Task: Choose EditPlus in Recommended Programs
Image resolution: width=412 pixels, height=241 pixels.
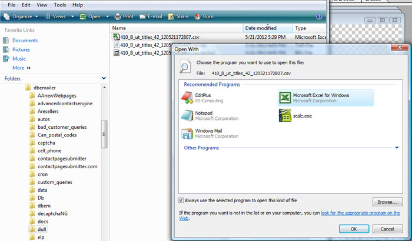Action: click(202, 98)
